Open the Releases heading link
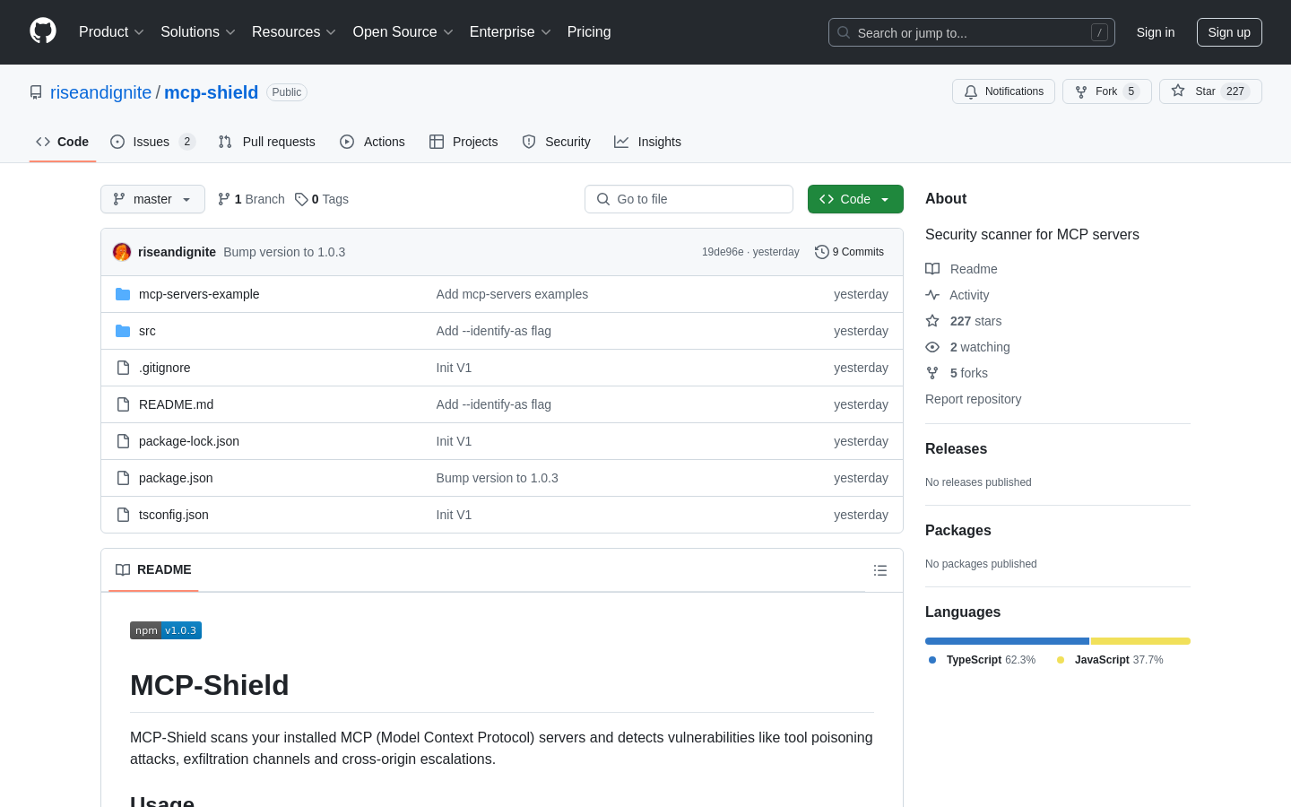 click(x=956, y=449)
